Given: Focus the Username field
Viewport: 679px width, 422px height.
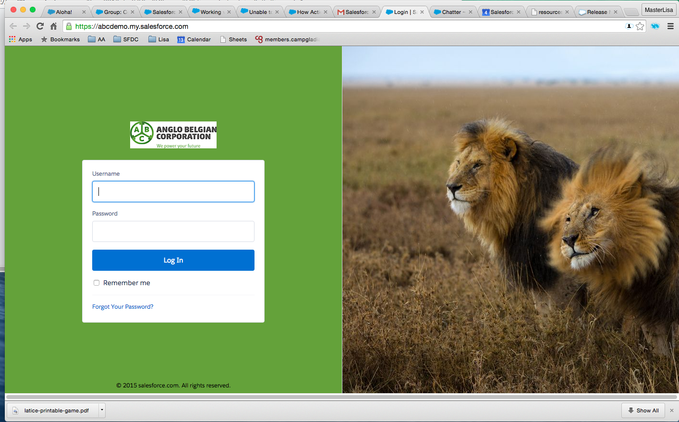Looking at the screenshot, I should pos(173,192).
